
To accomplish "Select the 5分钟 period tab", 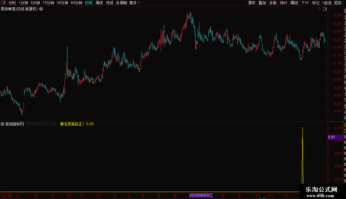I will click(x=35, y=3).
